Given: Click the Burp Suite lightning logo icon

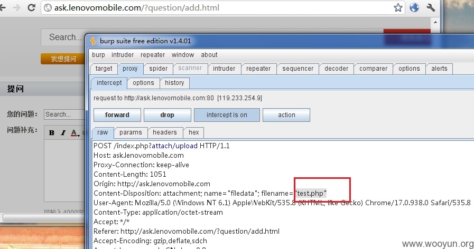Looking at the screenshot, I should (93, 41).
